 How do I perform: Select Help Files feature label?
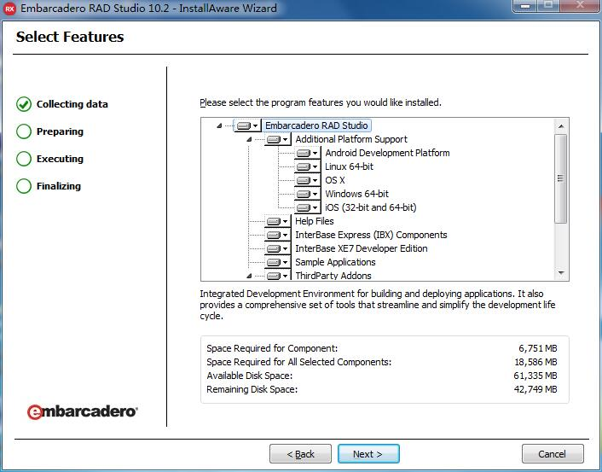tap(314, 221)
